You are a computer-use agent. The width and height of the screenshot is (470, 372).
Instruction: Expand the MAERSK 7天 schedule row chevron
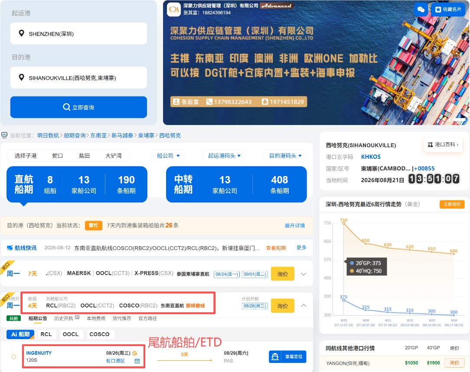(x=304, y=274)
